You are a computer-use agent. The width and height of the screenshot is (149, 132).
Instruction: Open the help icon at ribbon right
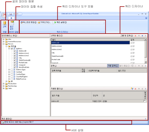[146, 18]
